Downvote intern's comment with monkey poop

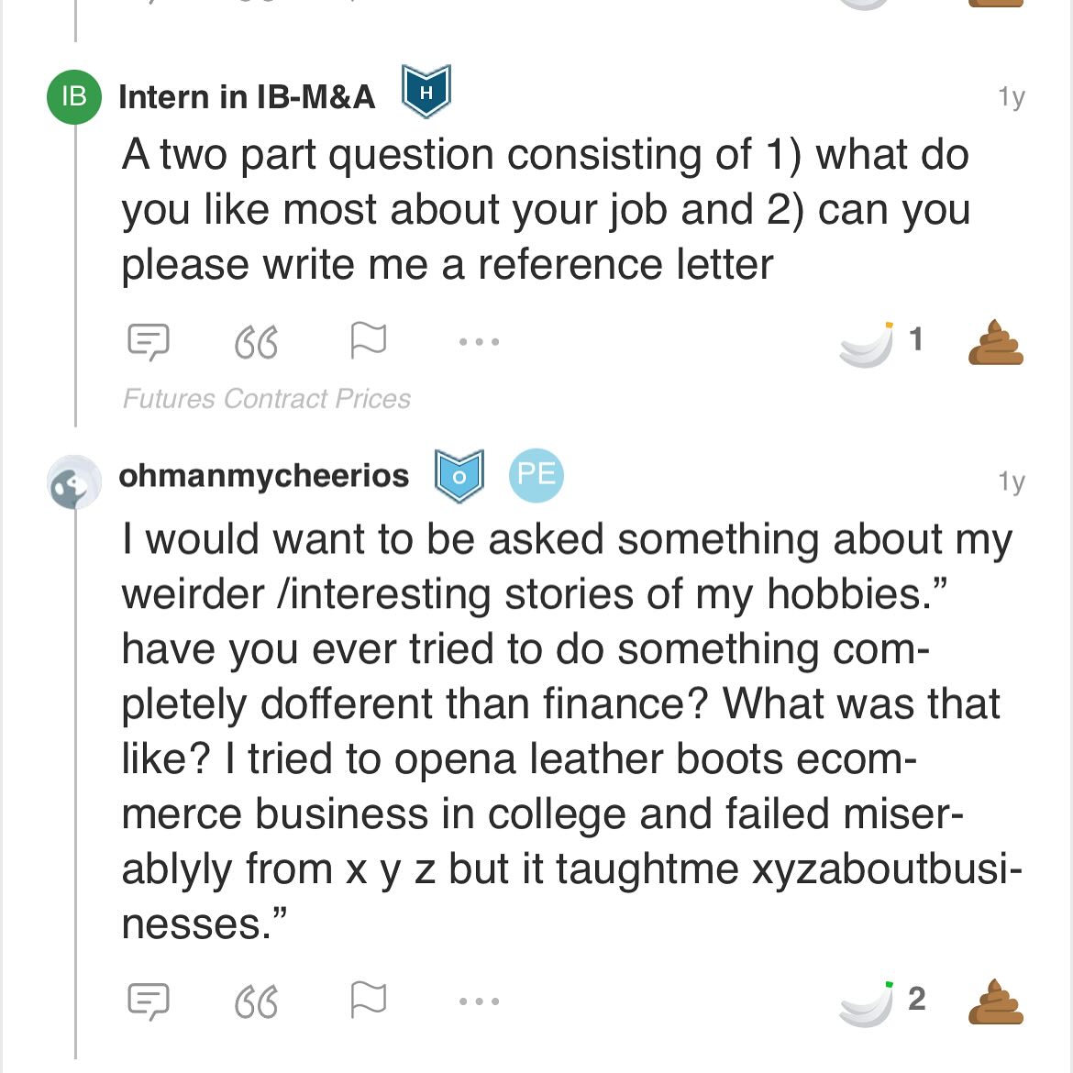pyautogui.click(x=996, y=343)
